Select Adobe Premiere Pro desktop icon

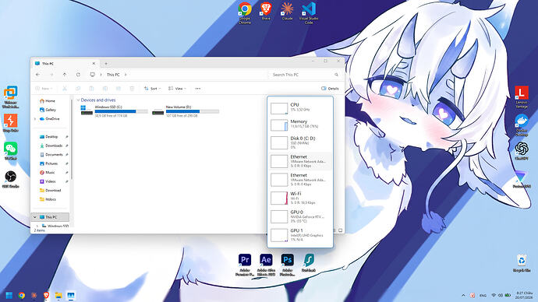coord(245,265)
